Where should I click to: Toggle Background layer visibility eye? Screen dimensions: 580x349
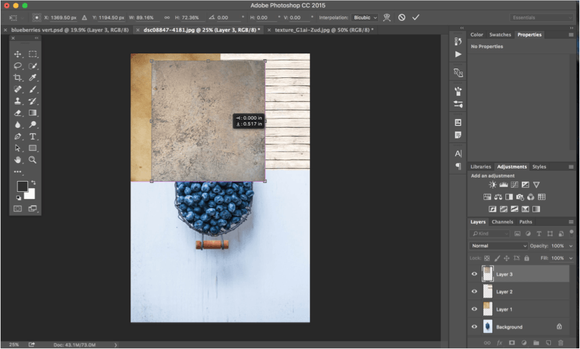point(474,326)
